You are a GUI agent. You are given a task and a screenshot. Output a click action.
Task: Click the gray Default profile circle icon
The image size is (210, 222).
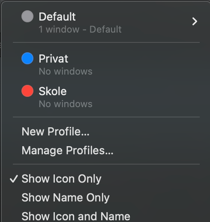[x=27, y=16]
